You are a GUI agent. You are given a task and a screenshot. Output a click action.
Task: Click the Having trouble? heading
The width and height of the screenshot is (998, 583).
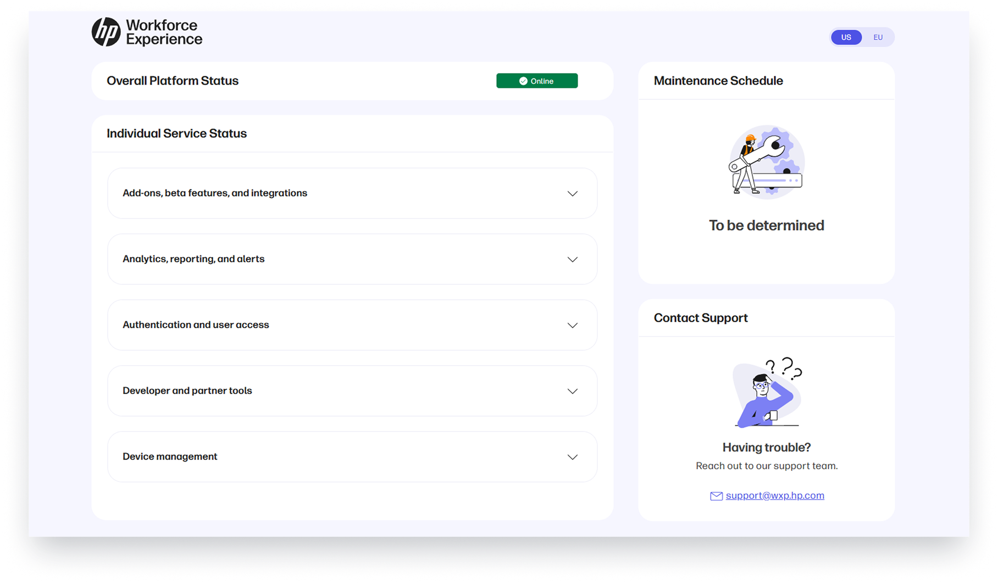click(766, 447)
